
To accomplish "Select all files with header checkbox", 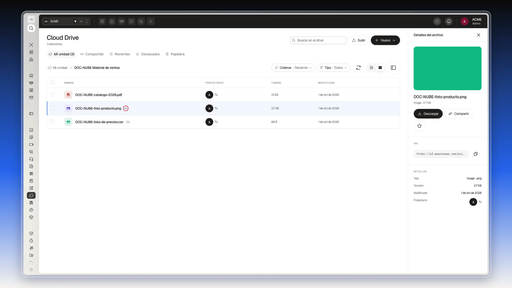I will tap(53, 82).
